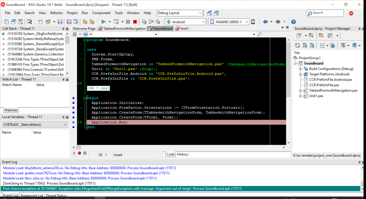366x199 pixels.
Task: Click Refresh icon in Project Manager
Action: coord(297,45)
